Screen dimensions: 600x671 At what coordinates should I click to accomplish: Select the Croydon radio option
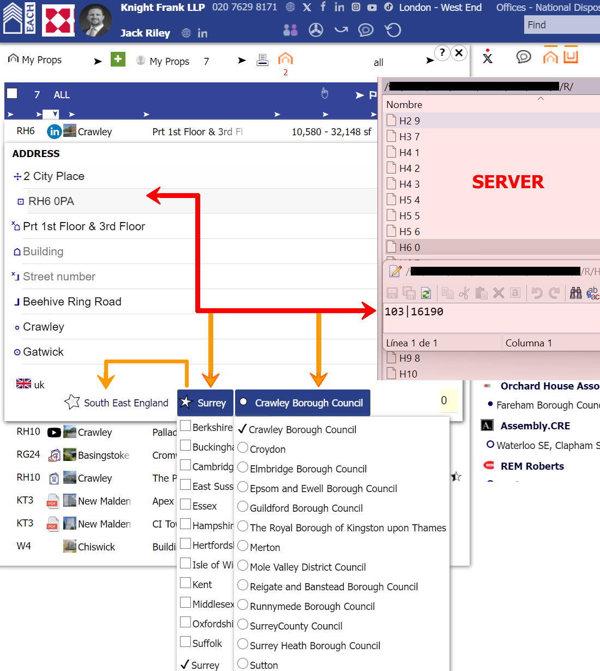click(243, 448)
